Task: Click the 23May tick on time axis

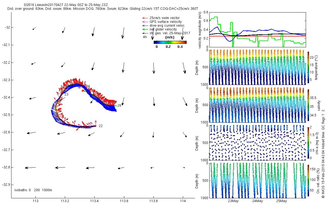Action: click(x=233, y=201)
